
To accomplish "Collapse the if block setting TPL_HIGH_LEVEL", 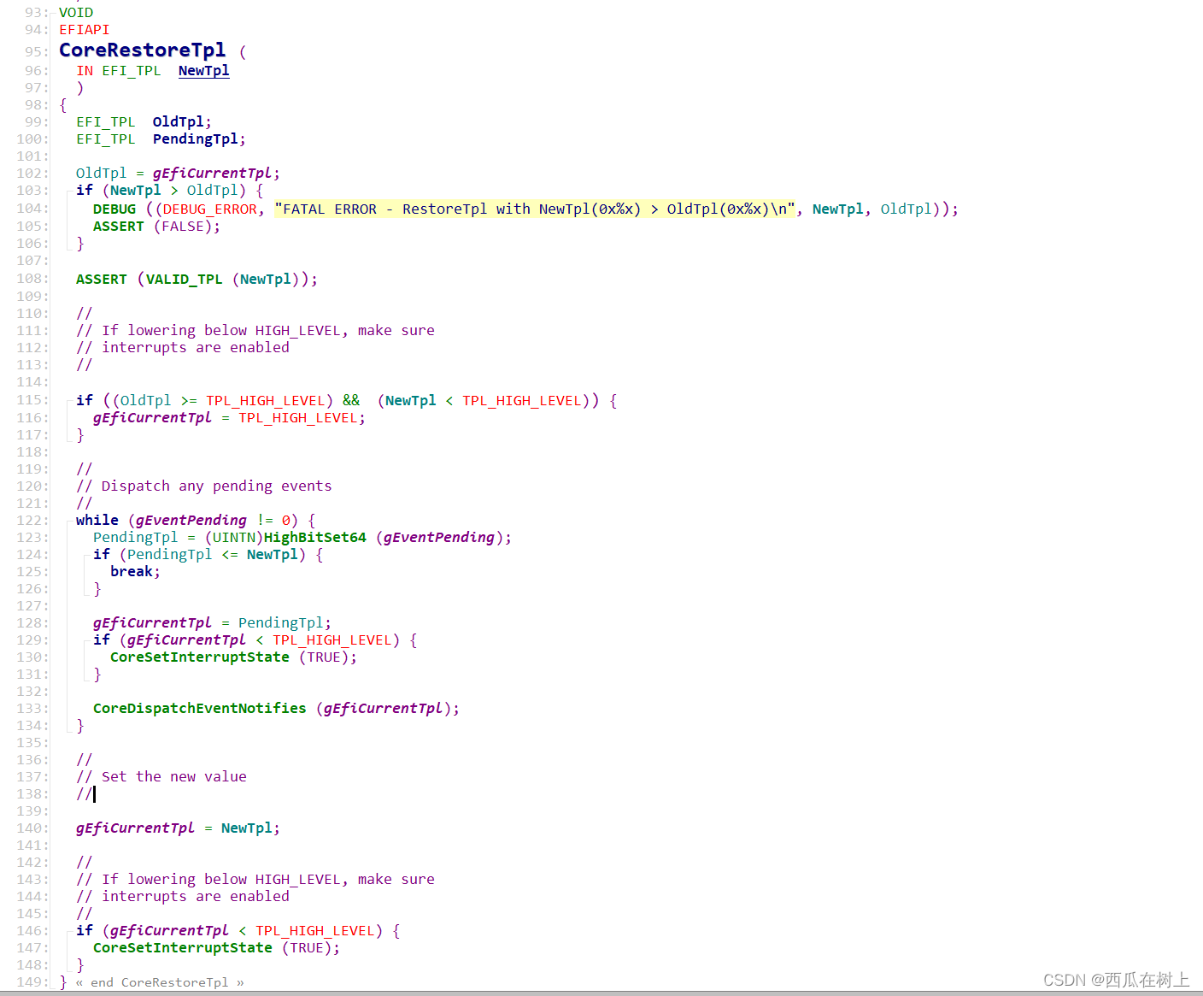I will (67, 400).
